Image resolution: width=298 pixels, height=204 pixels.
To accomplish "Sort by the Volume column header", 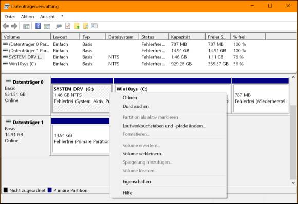I will tap(26, 37).
